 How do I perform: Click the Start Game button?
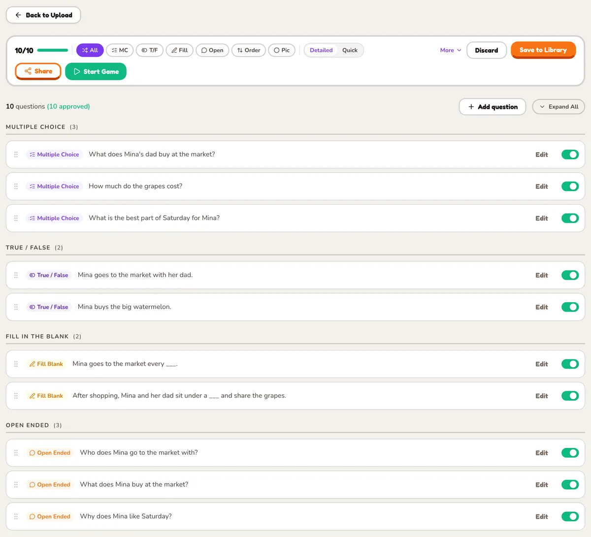tap(96, 71)
